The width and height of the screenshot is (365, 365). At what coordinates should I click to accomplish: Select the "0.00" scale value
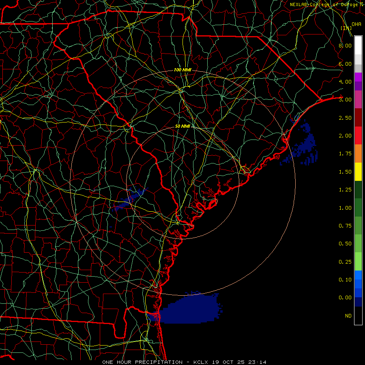click(345, 298)
